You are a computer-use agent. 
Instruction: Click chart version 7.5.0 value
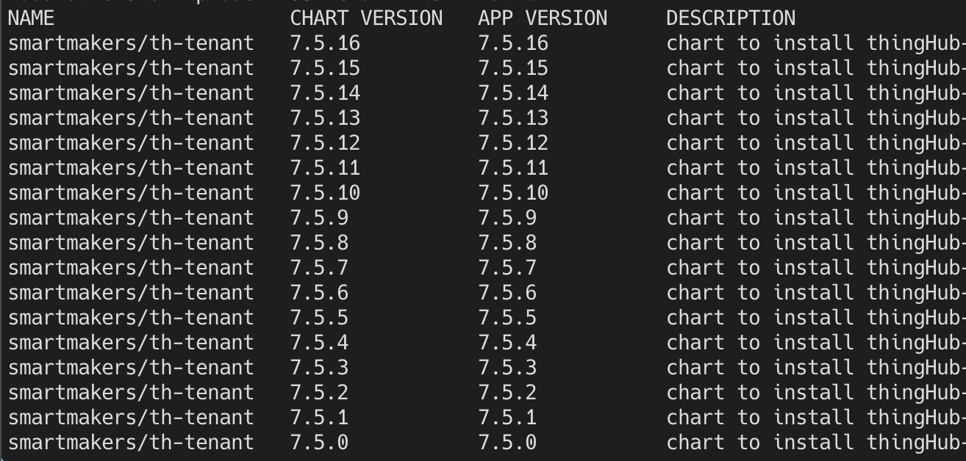pyautogui.click(x=319, y=443)
